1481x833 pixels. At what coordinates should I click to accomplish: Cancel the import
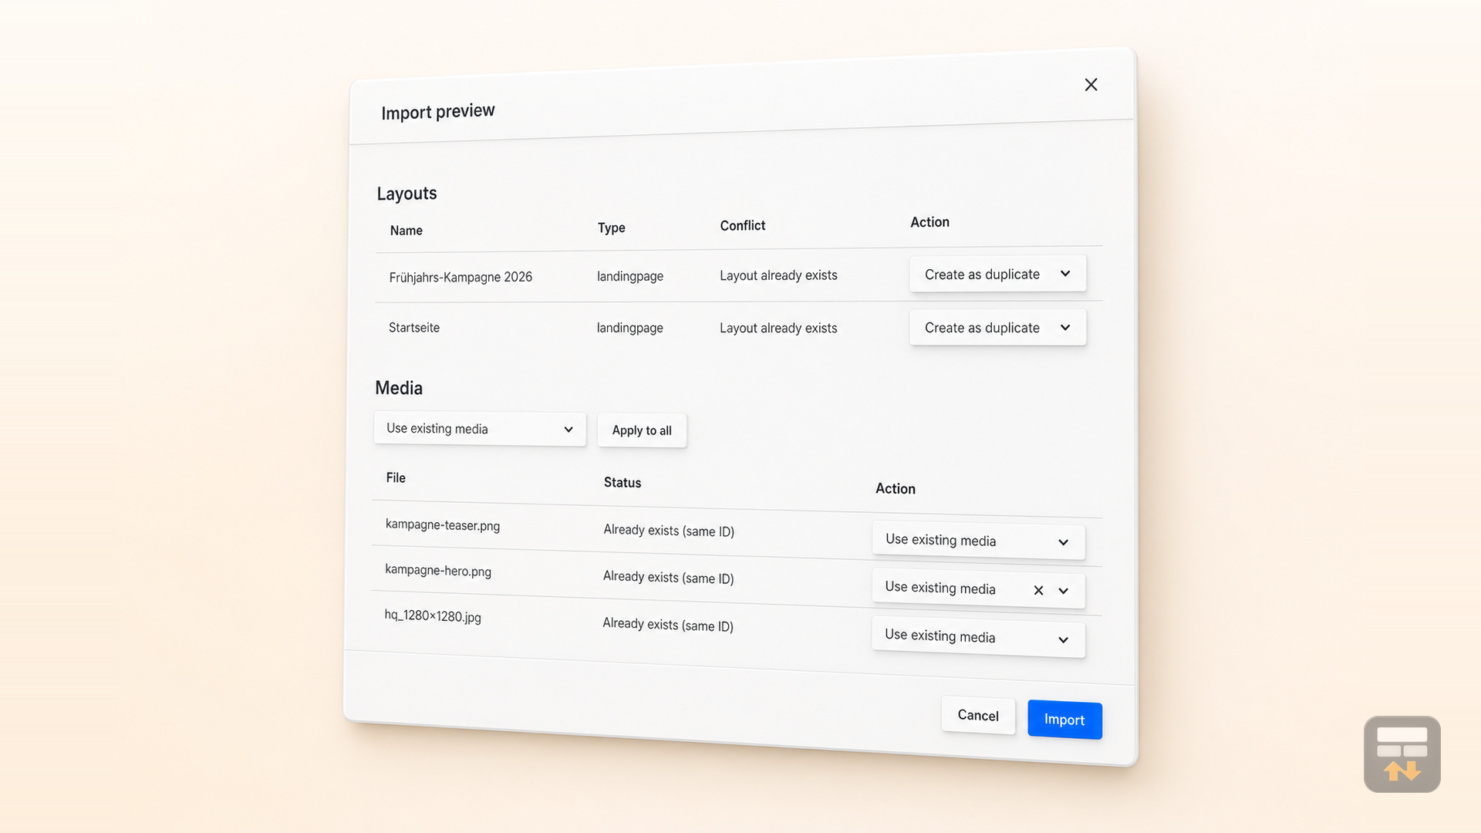tap(978, 715)
